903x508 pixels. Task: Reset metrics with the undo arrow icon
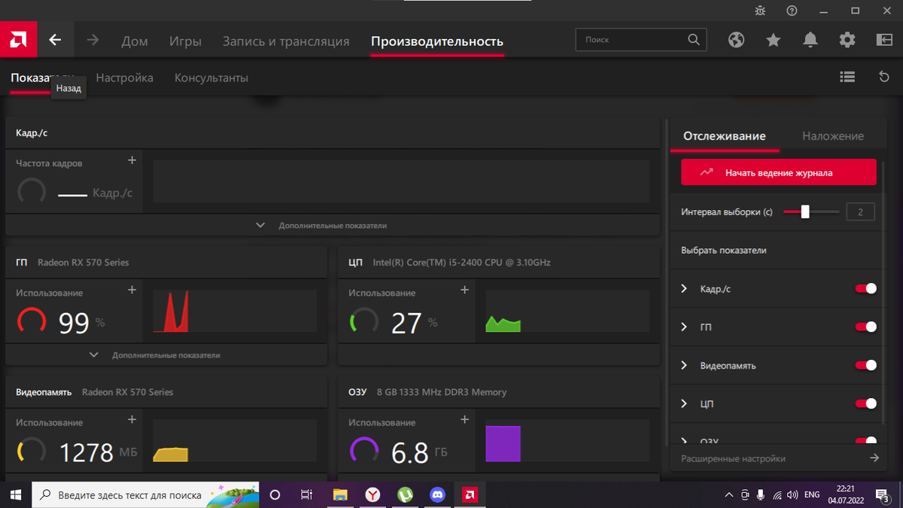pos(884,77)
